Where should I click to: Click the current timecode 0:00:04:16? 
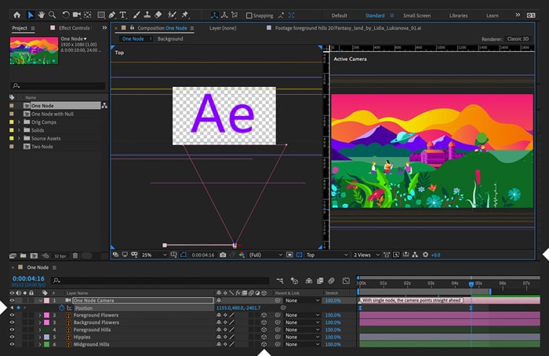point(28,278)
